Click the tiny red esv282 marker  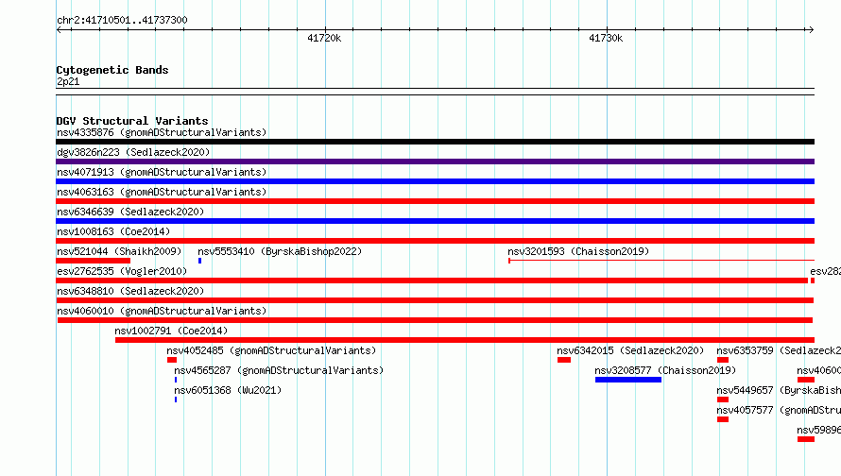click(813, 280)
